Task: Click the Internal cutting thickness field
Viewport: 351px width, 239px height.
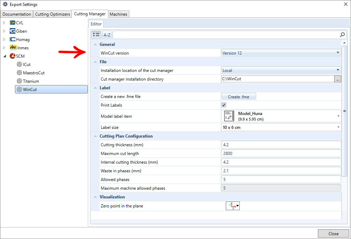Action: coord(281,162)
